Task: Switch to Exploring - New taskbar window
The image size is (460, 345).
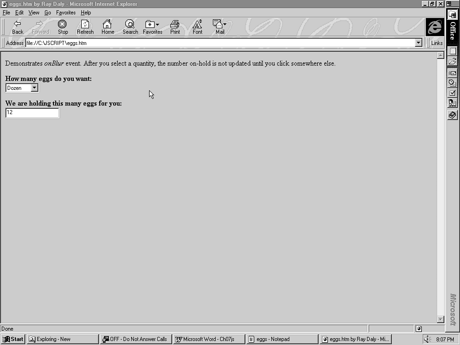Action: click(x=62, y=339)
